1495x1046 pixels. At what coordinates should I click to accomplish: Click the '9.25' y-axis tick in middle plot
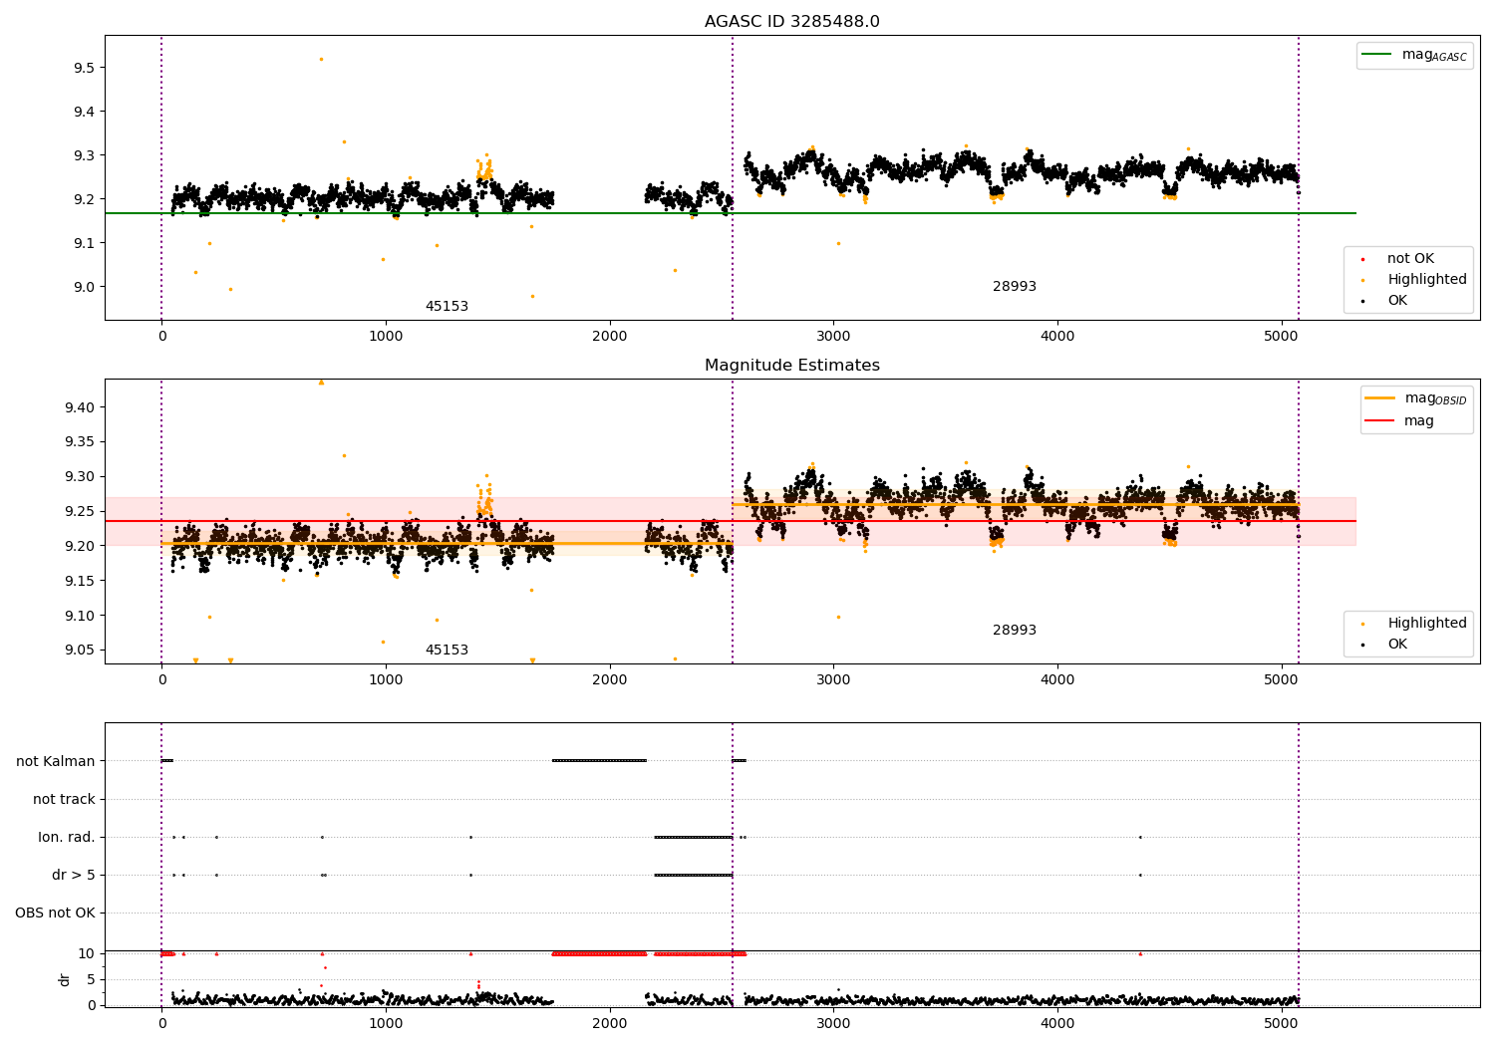point(80,511)
